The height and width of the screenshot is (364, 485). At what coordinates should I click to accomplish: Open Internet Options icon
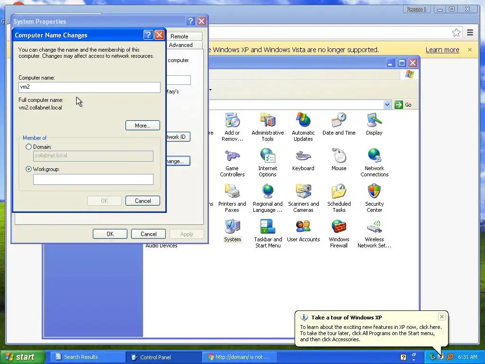pos(268,163)
